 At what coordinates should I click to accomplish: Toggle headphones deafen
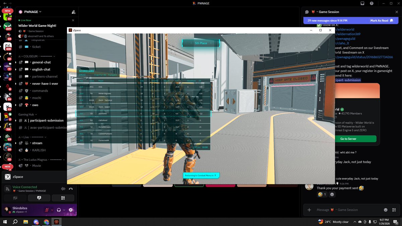click(59, 210)
